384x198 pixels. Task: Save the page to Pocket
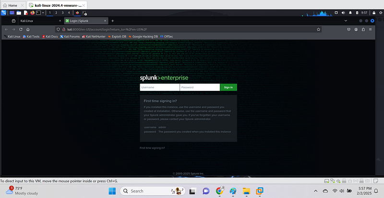pyautogui.click(x=349, y=29)
